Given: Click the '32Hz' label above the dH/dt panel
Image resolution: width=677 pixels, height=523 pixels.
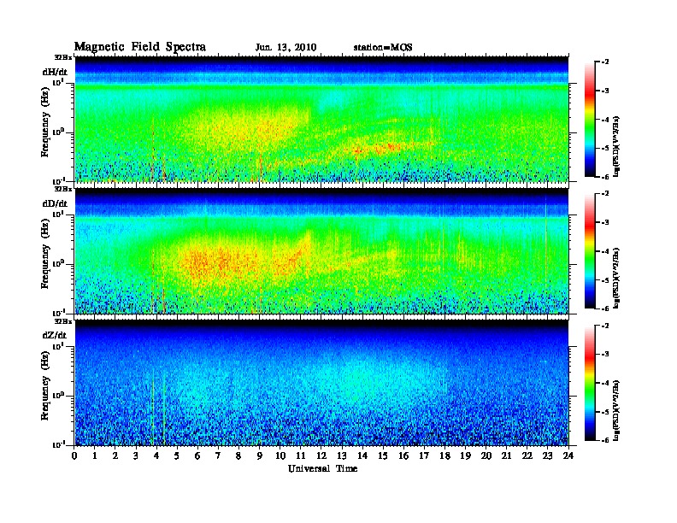Looking at the screenshot, I should pyautogui.click(x=62, y=57).
